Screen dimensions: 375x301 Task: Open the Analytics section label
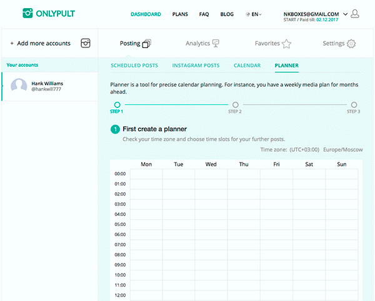click(197, 44)
